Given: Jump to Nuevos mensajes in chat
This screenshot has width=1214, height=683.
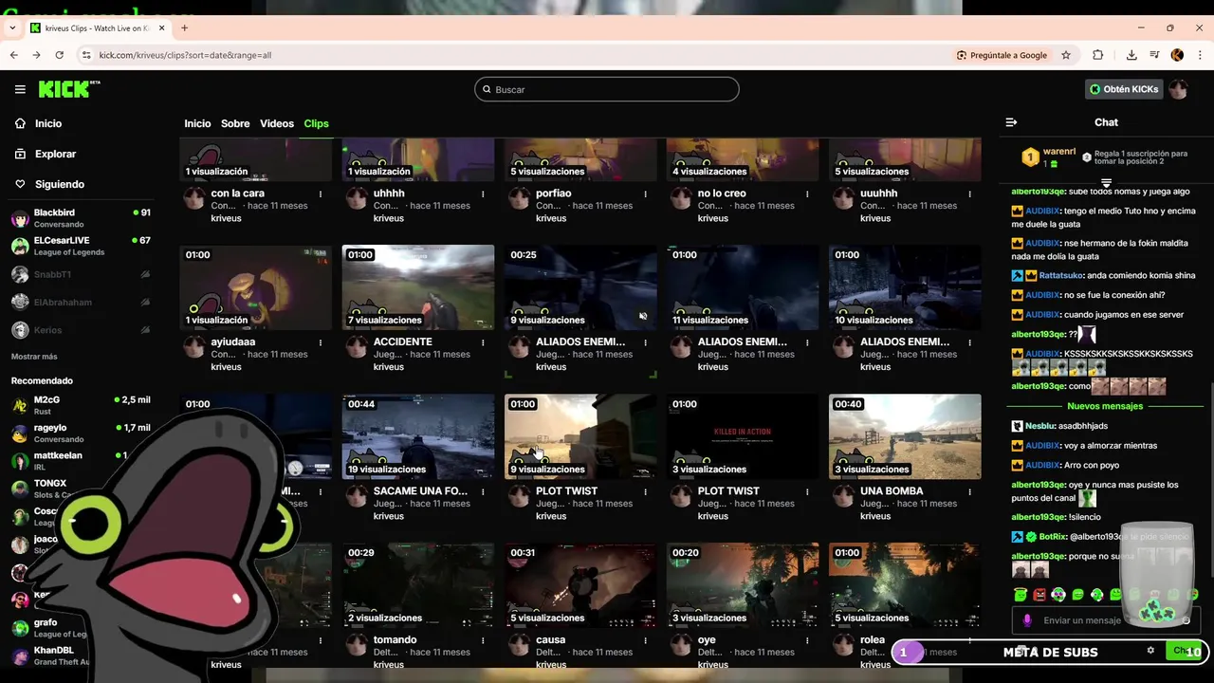Looking at the screenshot, I should click(1105, 406).
